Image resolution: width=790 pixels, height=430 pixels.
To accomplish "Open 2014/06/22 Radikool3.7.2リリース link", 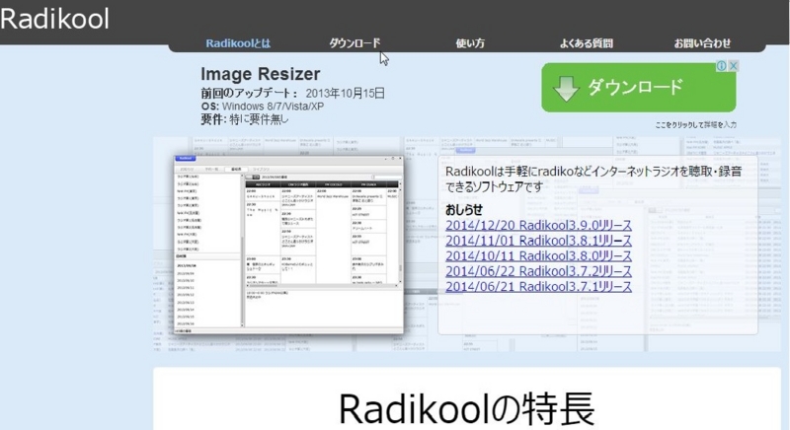I will (x=538, y=271).
